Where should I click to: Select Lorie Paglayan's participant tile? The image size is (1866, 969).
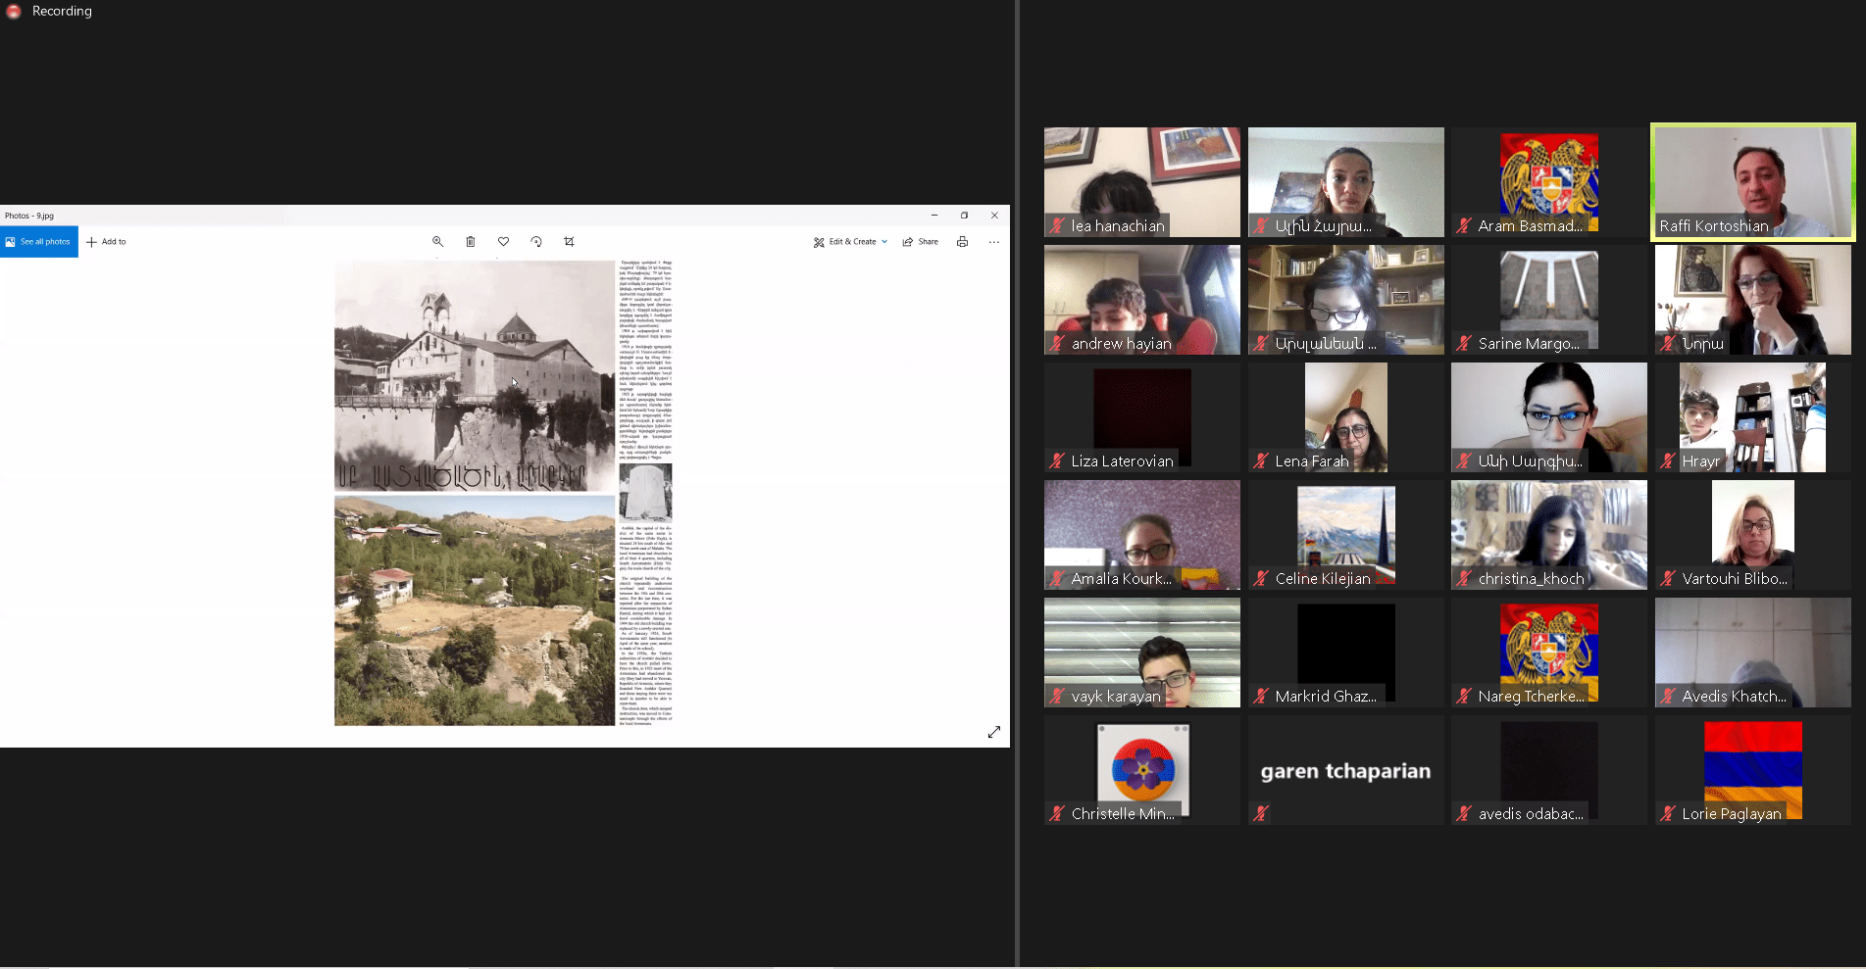click(x=1753, y=770)
